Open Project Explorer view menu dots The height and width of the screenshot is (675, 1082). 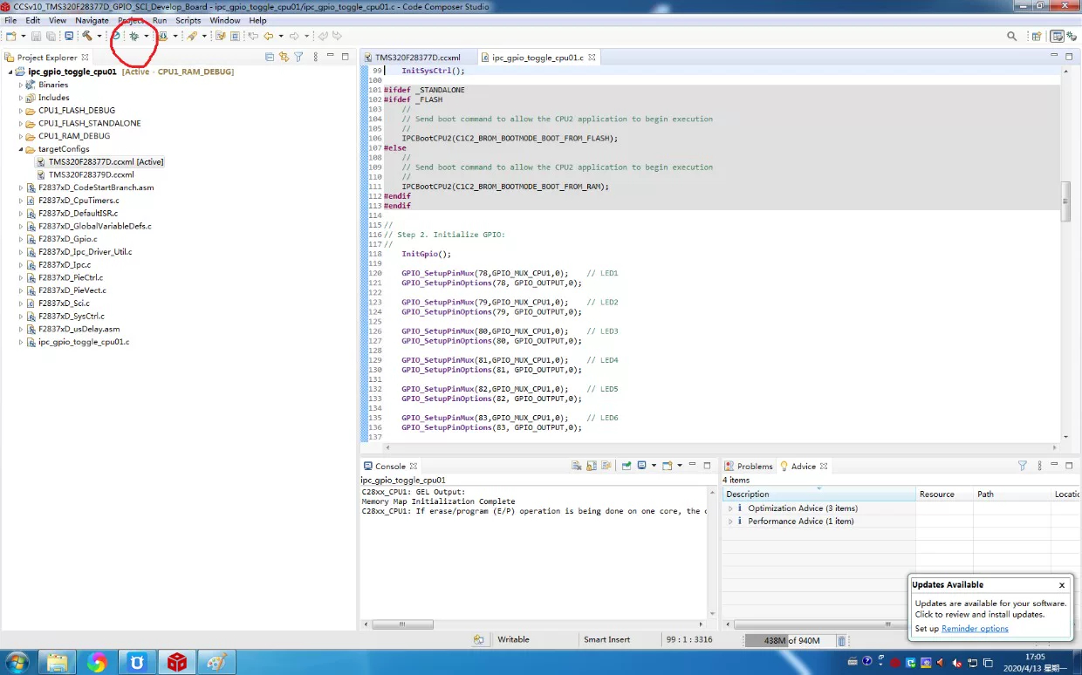[315, 57]
